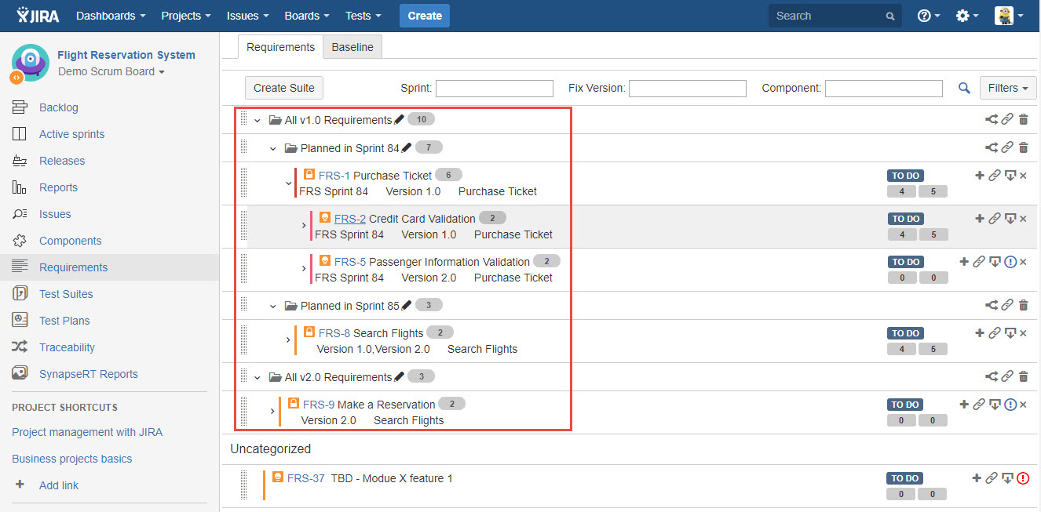
Task: Click Add link under project shortcuts
Action: coord(59,485)
